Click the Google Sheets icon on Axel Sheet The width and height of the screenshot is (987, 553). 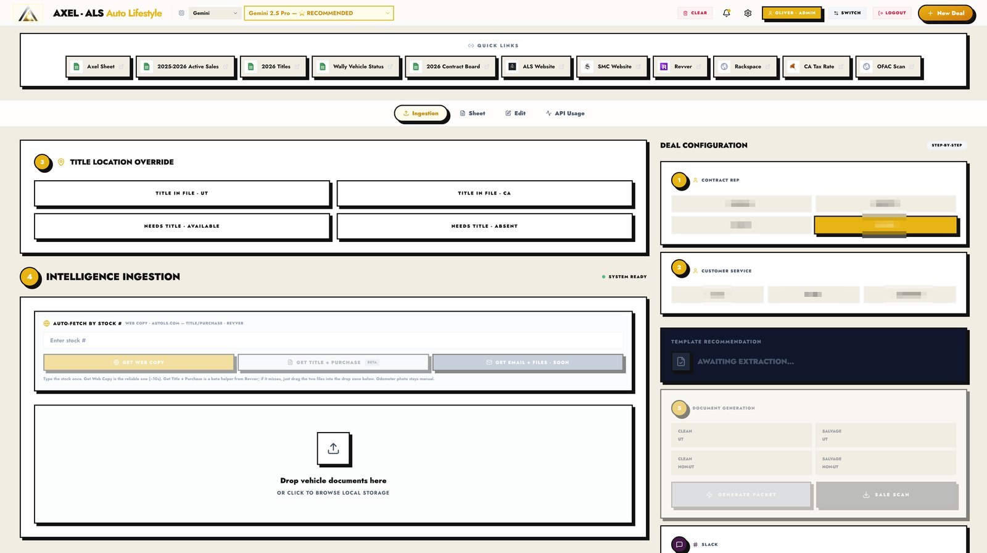(x=76, y=67)
